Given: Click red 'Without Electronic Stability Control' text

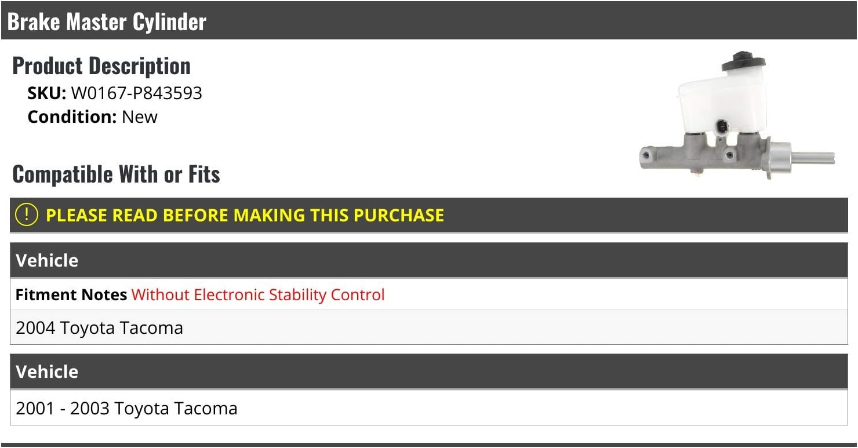Looking at the screenshot, I should click(258, 294).
